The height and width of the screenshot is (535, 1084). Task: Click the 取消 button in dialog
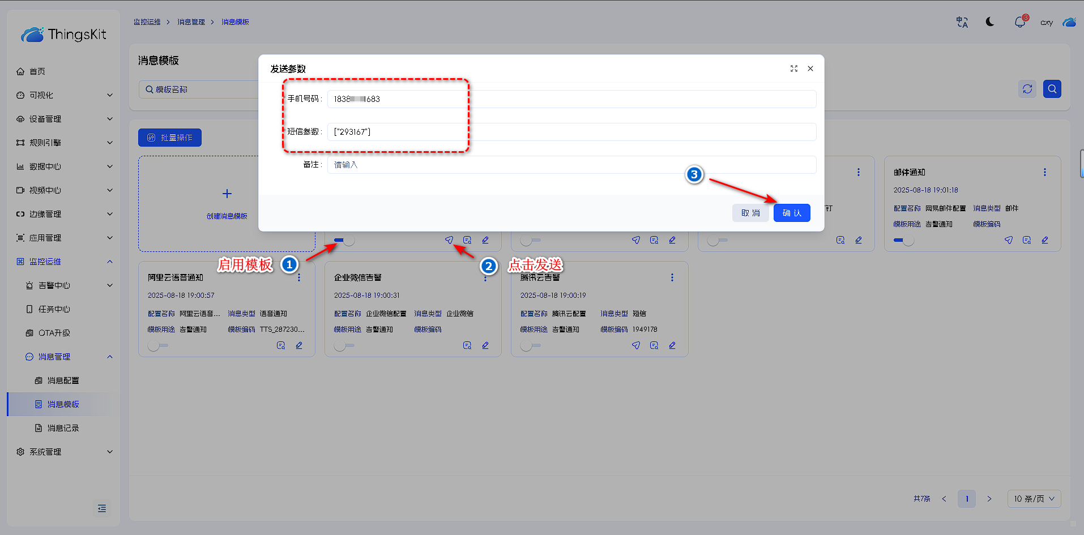[x=750, y=213]
